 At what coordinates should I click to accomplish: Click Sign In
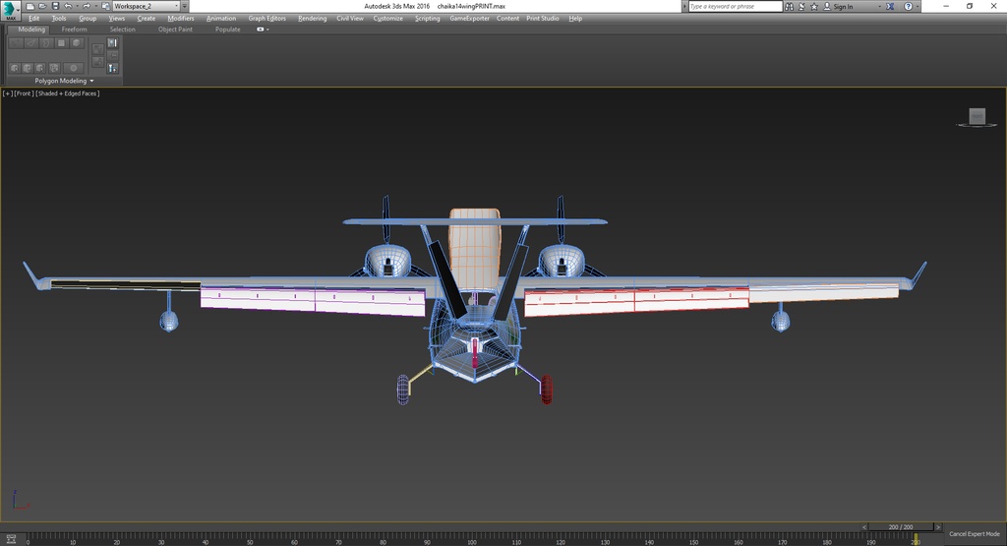click(843, 7)
